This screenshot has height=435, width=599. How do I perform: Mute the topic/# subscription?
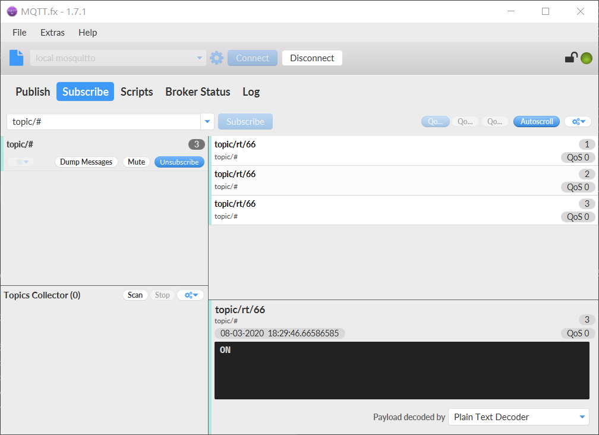point(137,162)
